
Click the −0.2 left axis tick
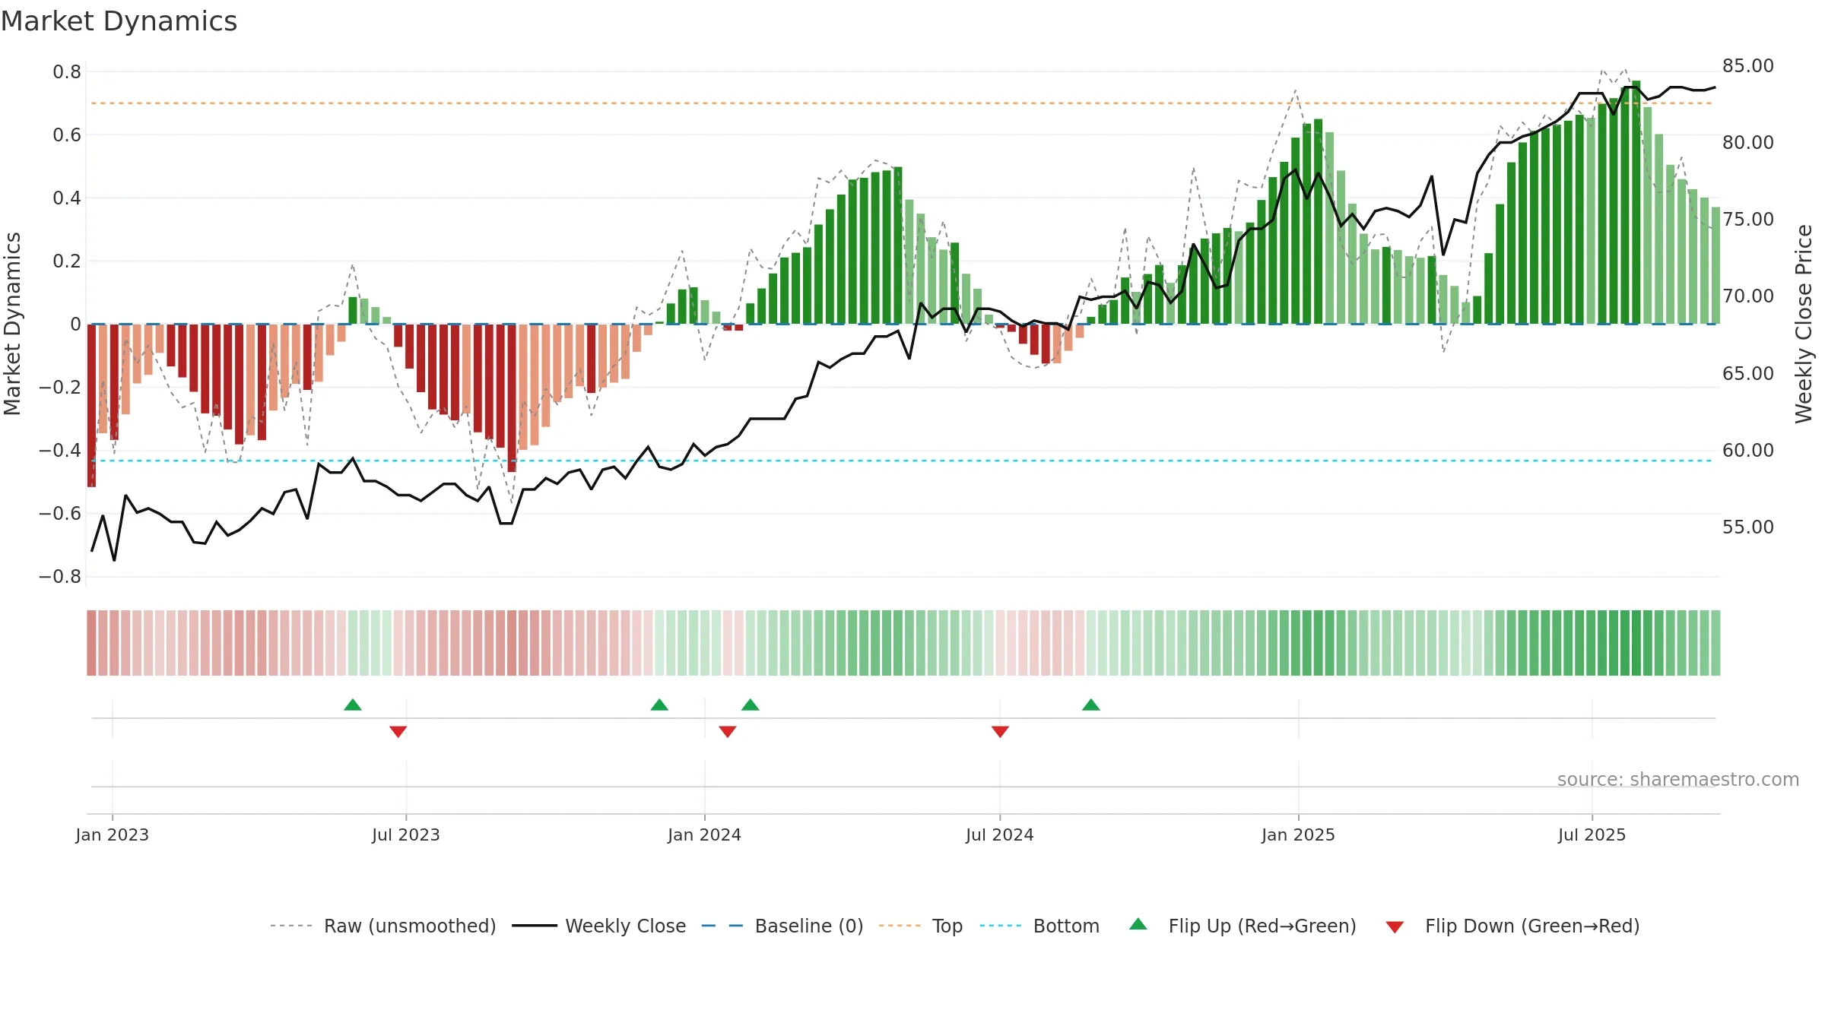pos(60,388)
